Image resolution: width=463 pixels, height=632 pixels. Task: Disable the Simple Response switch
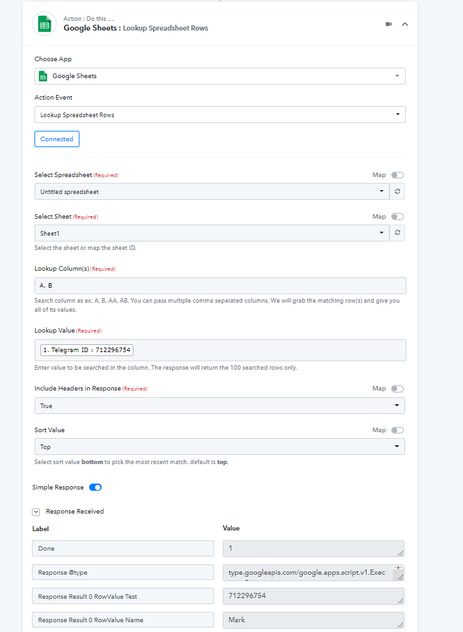(96, 488)
